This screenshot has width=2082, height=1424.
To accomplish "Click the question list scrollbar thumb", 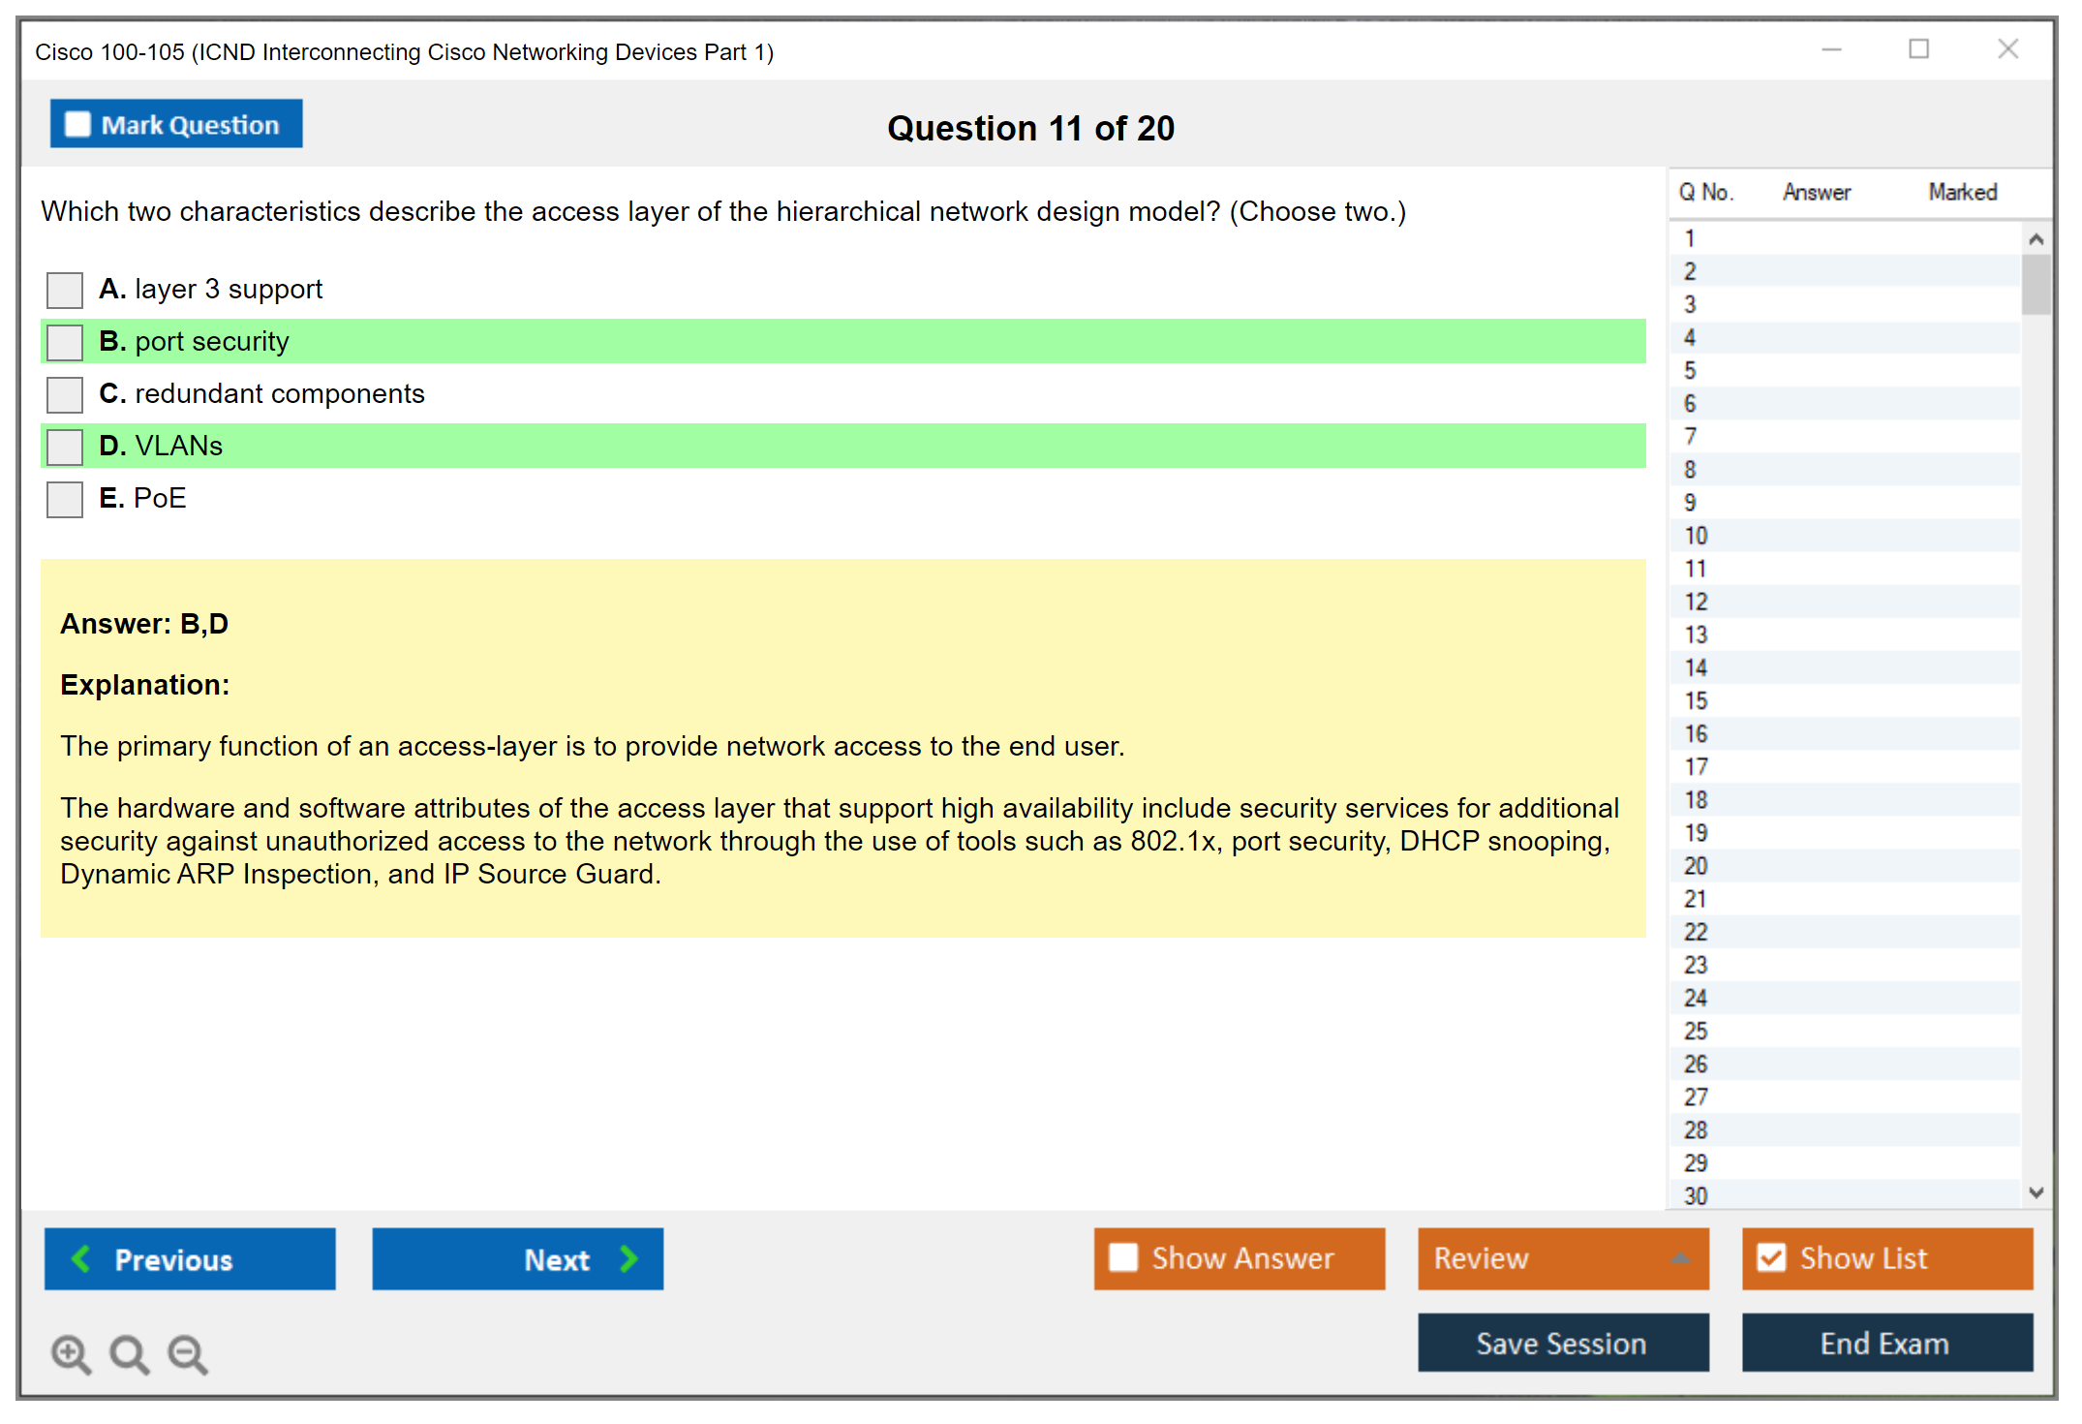I will (2036, 284).
